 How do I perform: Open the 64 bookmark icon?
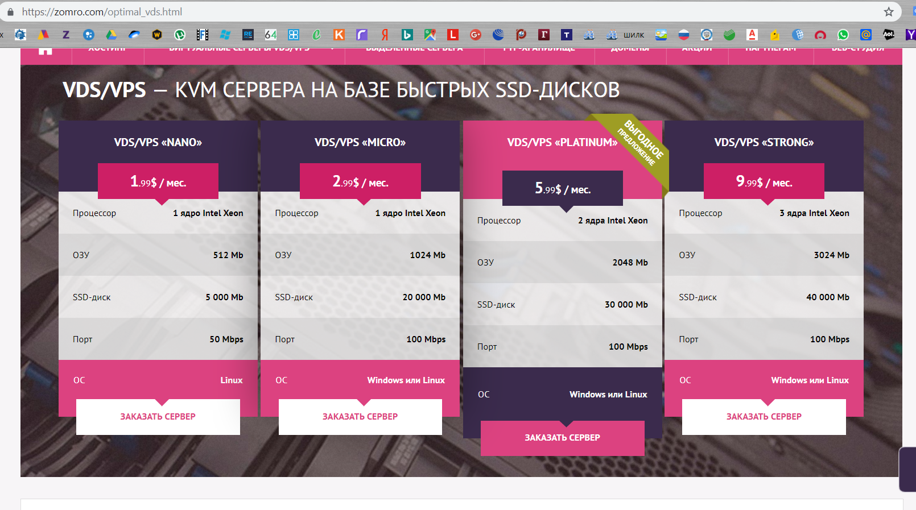pyautogui.click(x=271, y=35)
